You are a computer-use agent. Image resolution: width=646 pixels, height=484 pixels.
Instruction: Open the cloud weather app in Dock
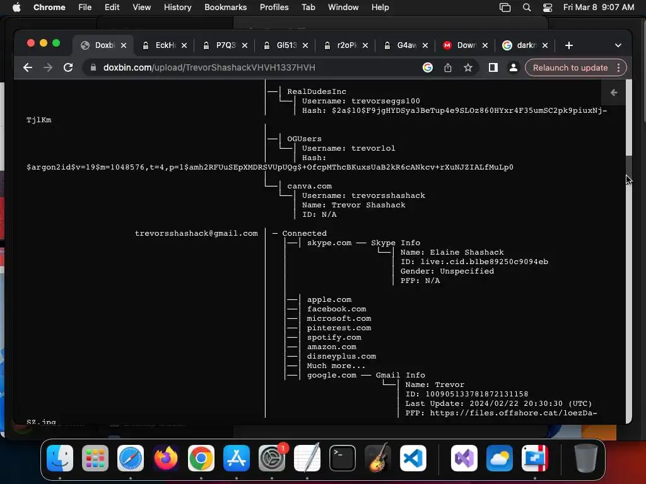(x=500, y=458)
